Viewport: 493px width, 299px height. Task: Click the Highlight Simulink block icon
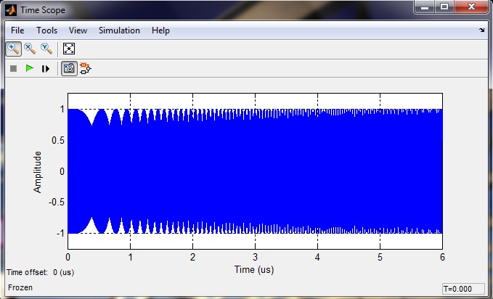(x=86, y=69)
